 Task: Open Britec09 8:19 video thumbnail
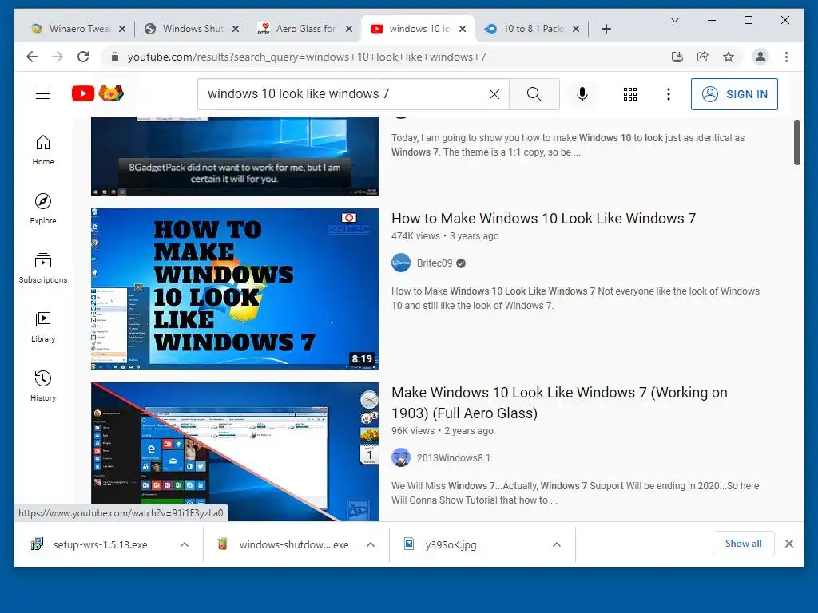click(x=235, y=289)
